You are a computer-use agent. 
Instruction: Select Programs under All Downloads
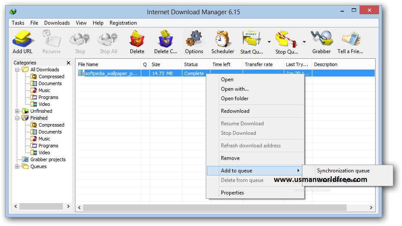coord(48,97)
